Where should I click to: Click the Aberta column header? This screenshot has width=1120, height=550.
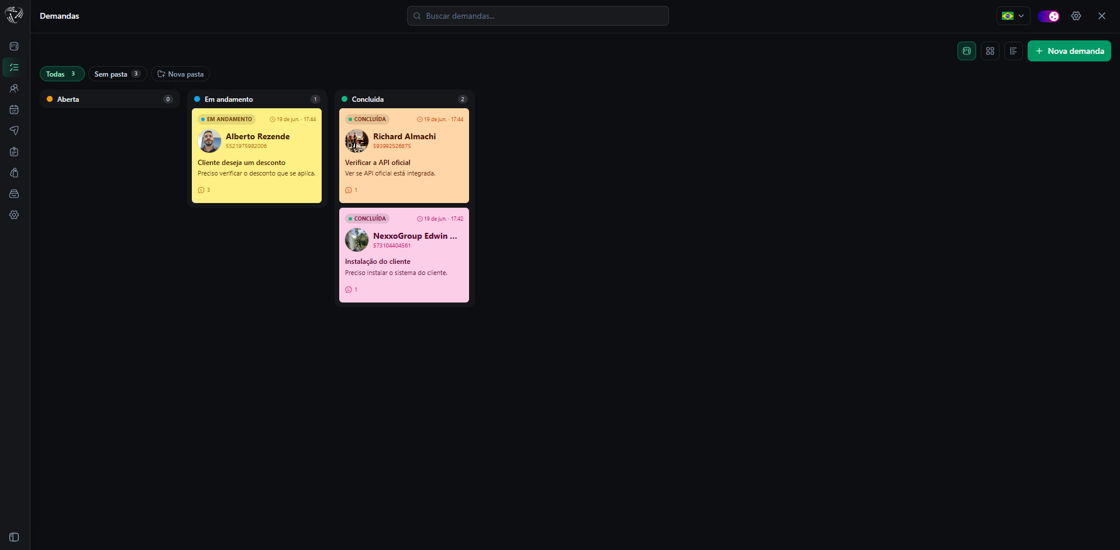point(109,99)
